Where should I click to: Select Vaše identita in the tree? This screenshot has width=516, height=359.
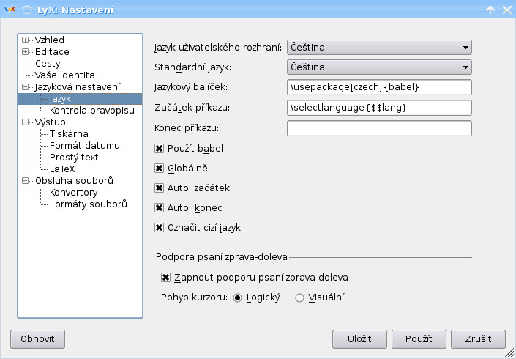pyautogui.click(x=65, y=75)
